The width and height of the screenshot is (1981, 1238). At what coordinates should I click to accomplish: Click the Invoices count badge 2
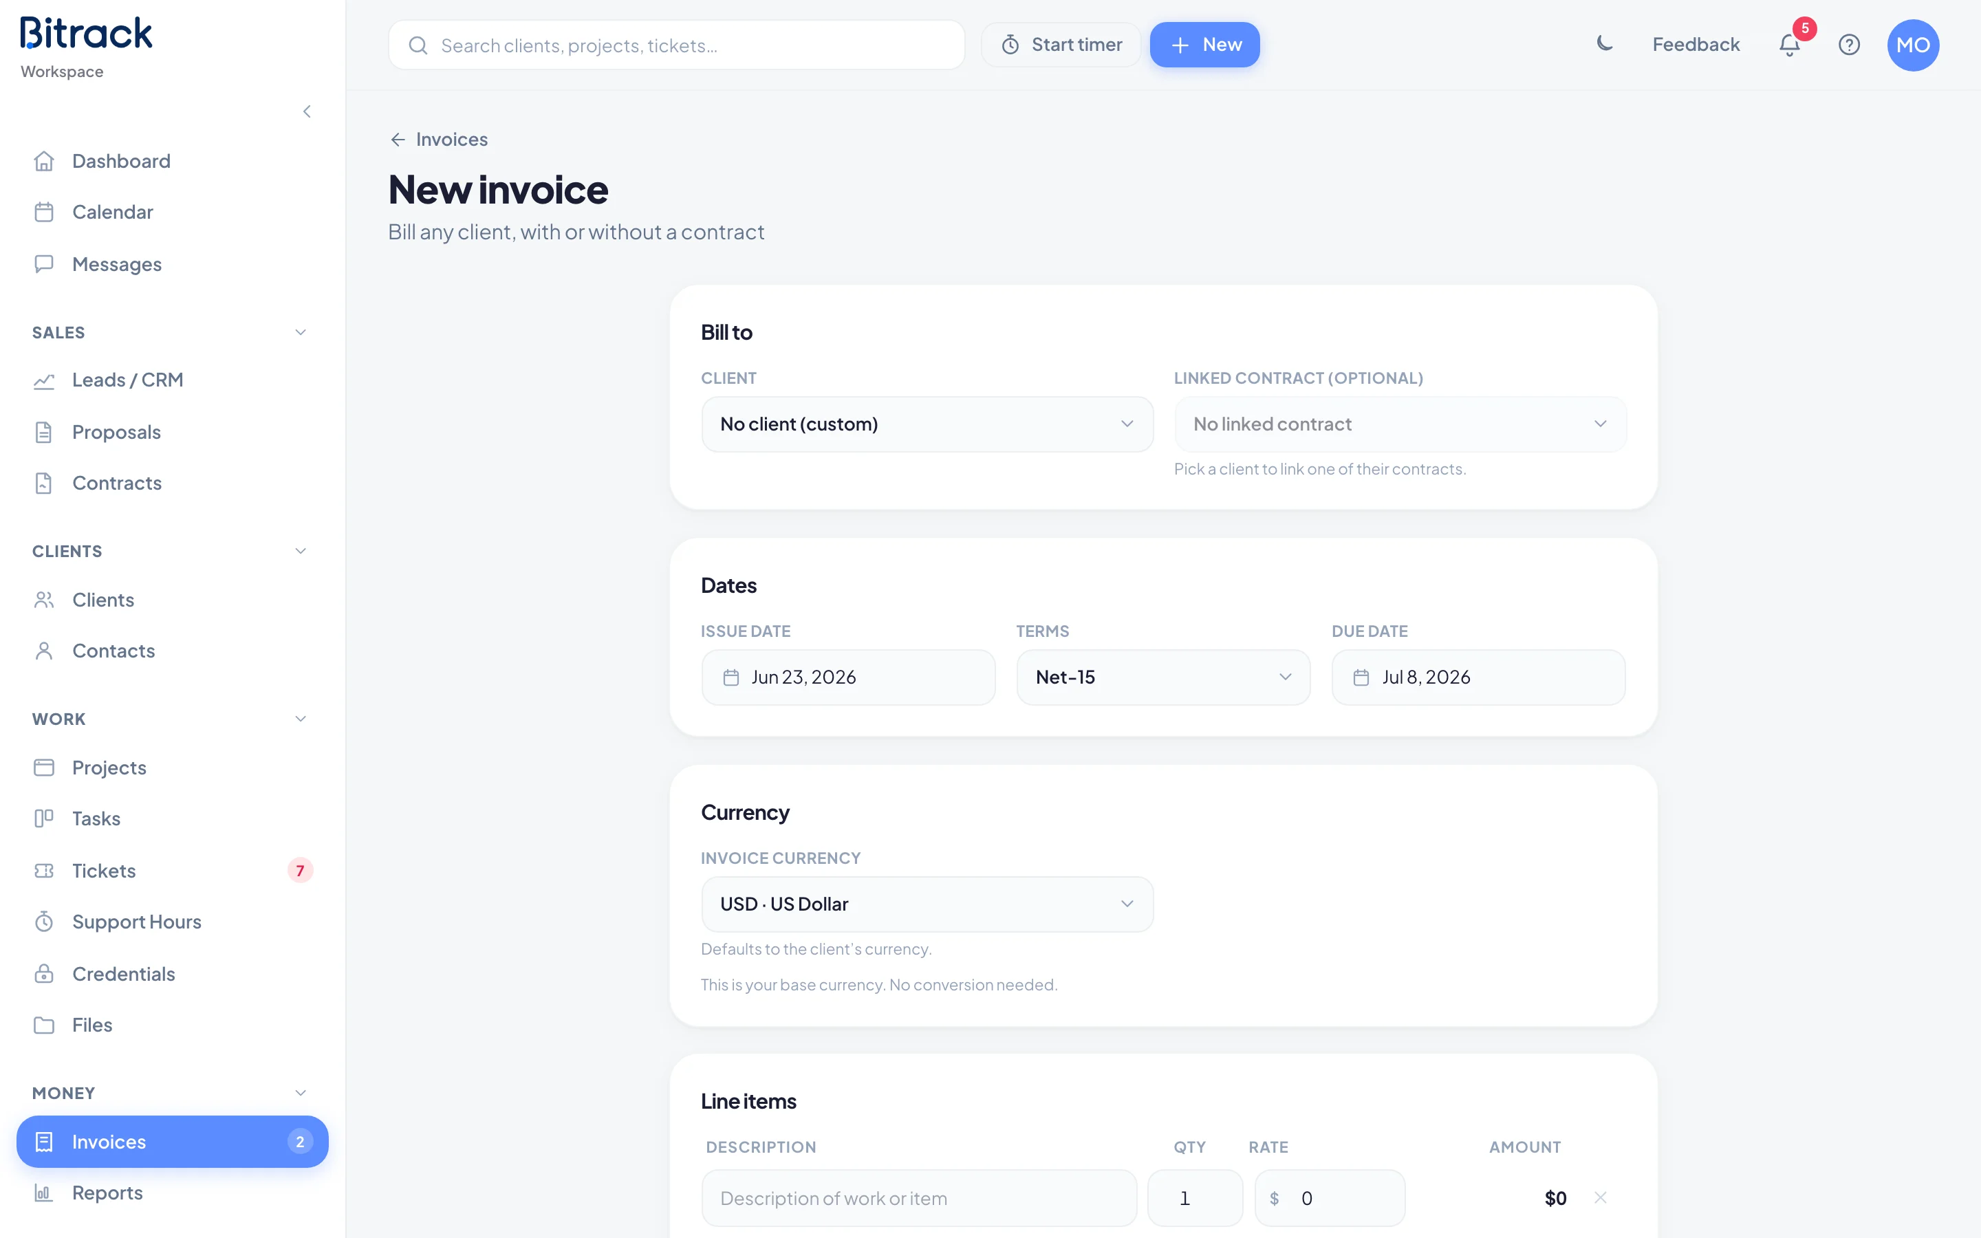click(301, 1142)
